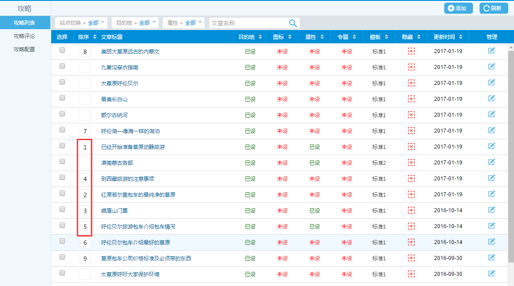Image resolution: width=514 pixels, height=286 pixels.
Task: Click edit icon for 到西藏旅游的注意事项
Action: 491,178
